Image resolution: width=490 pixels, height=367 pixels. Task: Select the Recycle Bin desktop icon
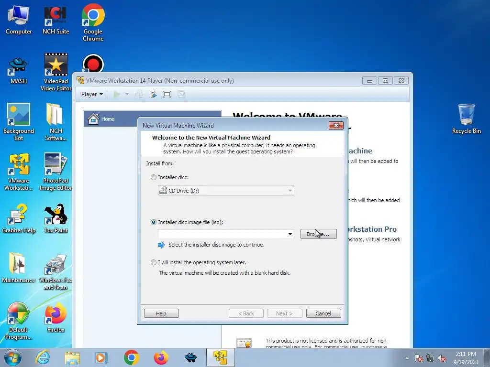point(466,119)
